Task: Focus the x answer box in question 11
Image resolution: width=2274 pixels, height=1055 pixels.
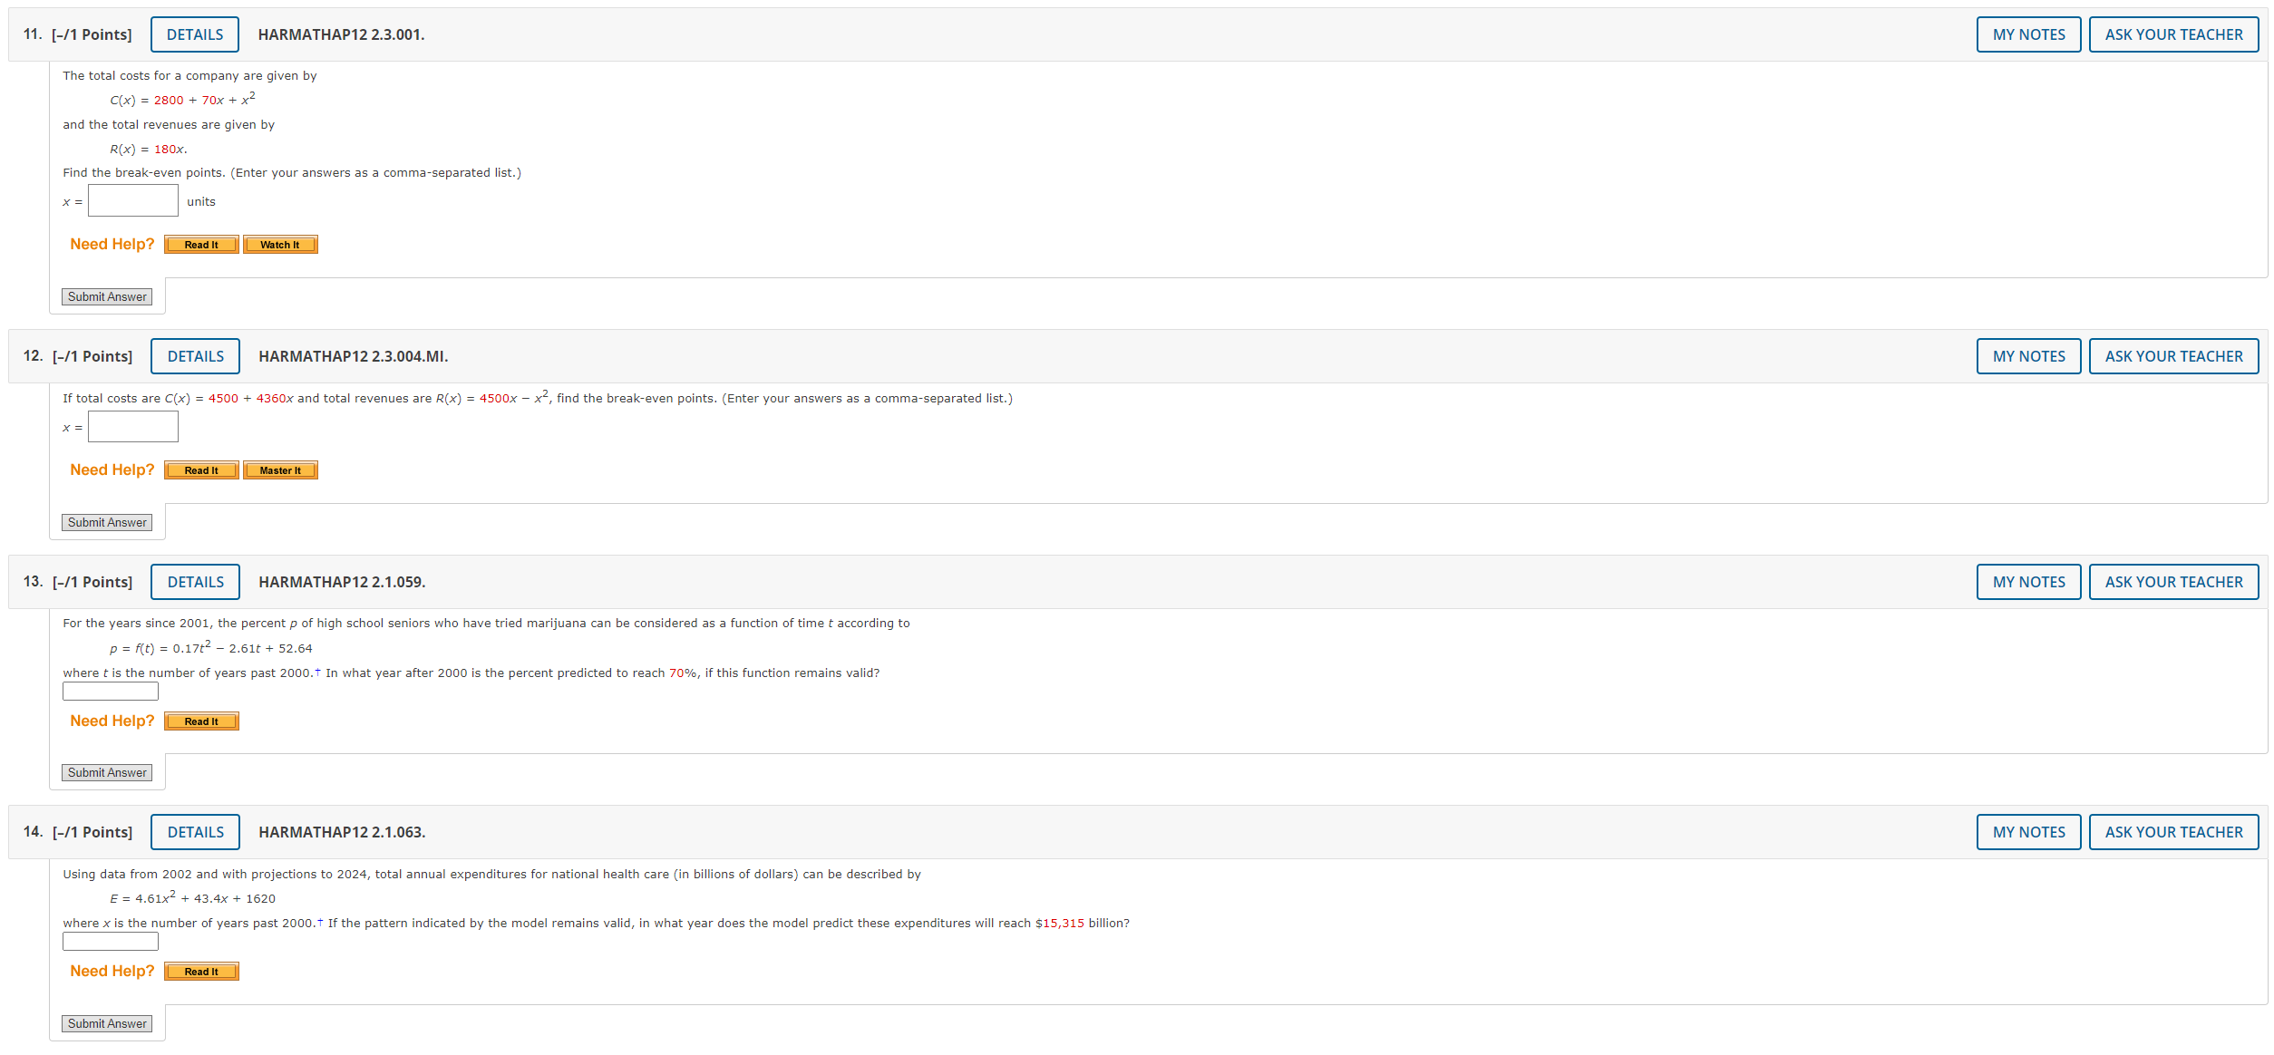Action: 133,201
